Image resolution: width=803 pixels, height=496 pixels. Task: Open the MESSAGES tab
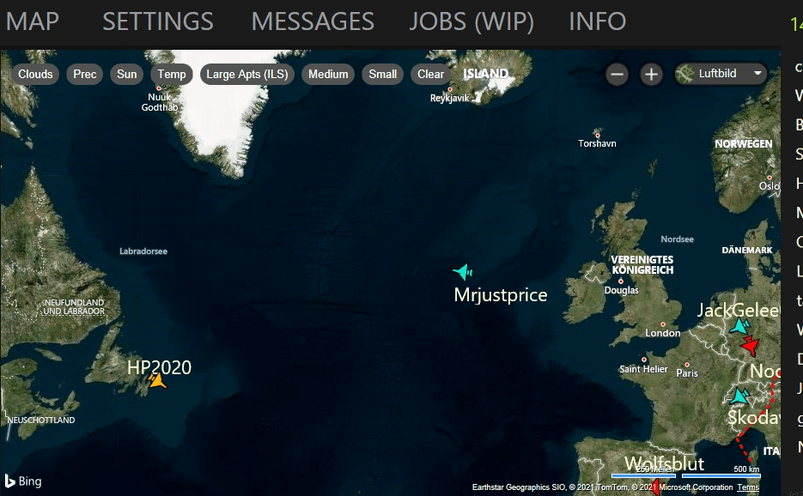pyautogui.click(x=313, y=21)
